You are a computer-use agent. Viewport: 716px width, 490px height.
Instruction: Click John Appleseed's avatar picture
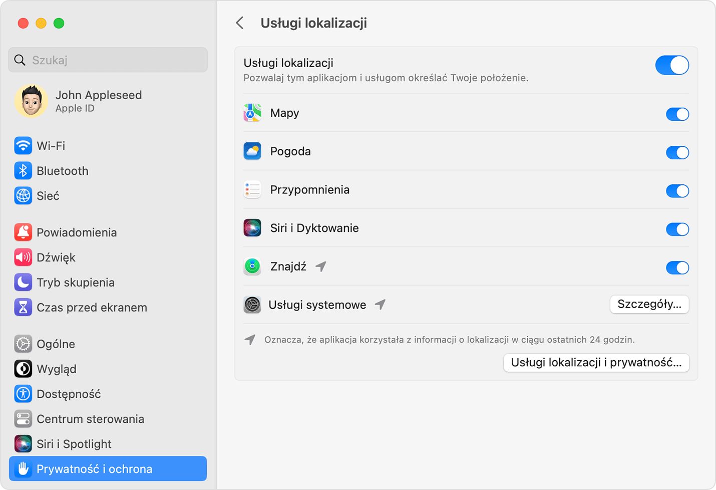(31, 101)
